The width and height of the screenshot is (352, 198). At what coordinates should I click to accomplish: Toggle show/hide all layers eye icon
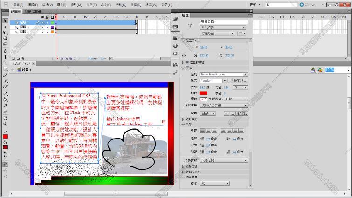click(x=42, y=17)
